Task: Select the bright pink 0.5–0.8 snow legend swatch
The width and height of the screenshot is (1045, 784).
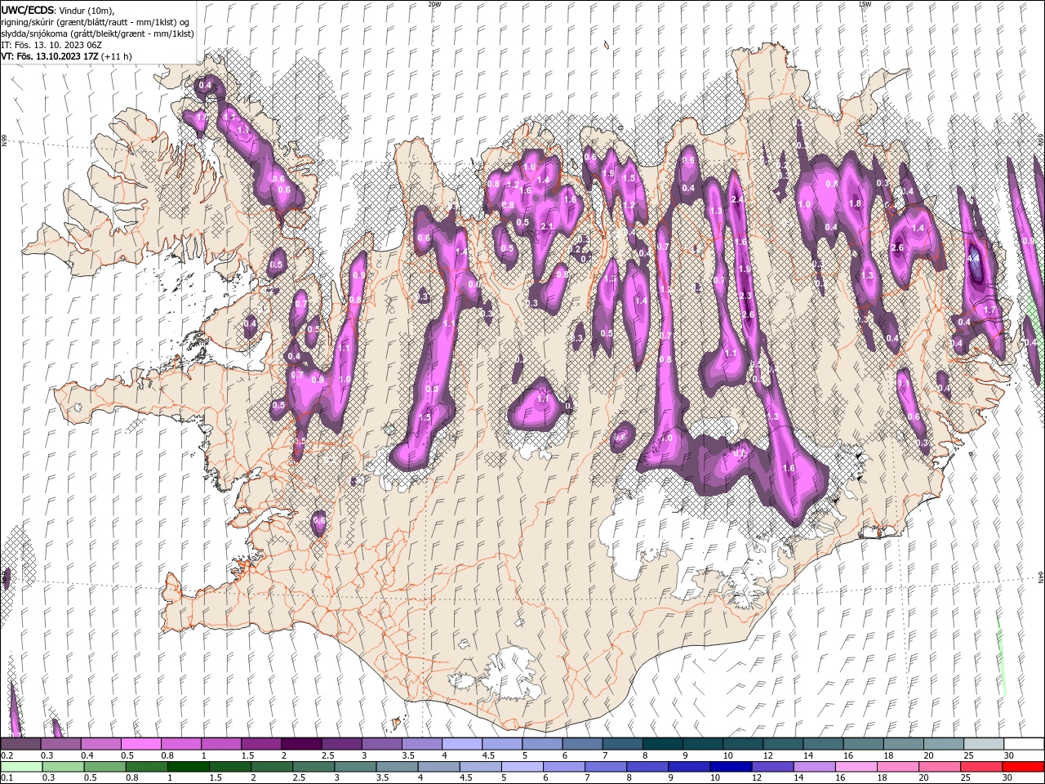Action: coord(140,744)
